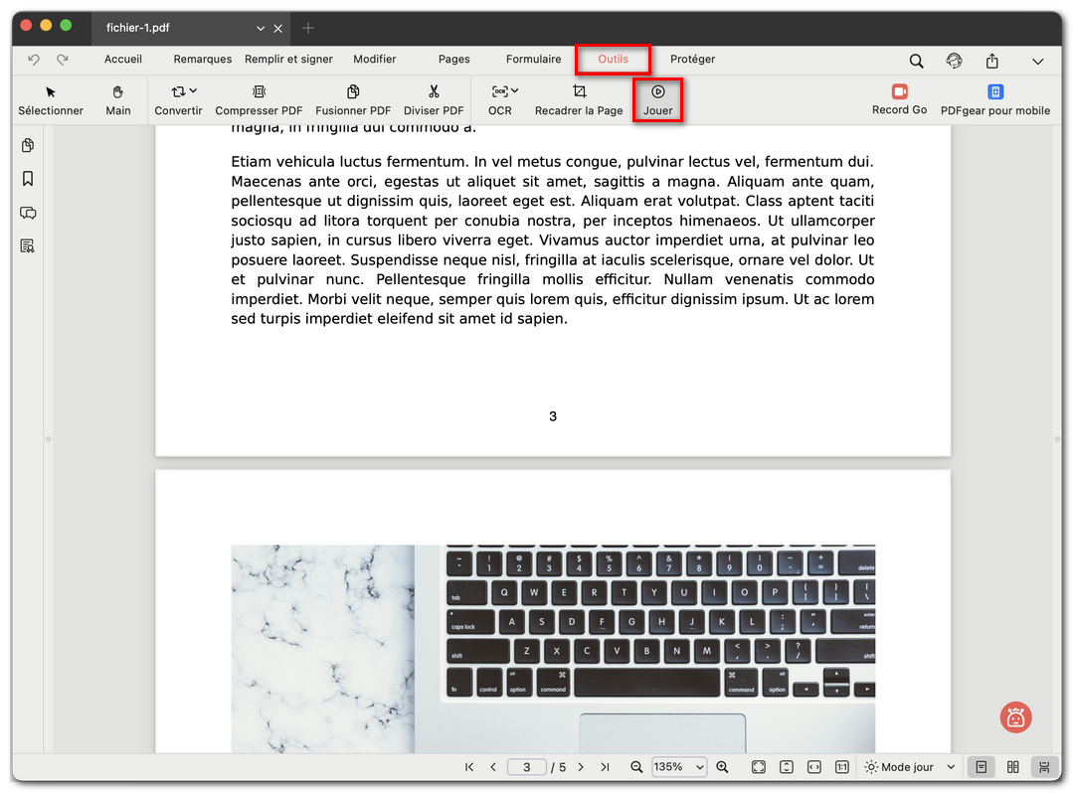The image size is (1073, 793).
Task: Launch Record Go
Action: click(899, 99)
